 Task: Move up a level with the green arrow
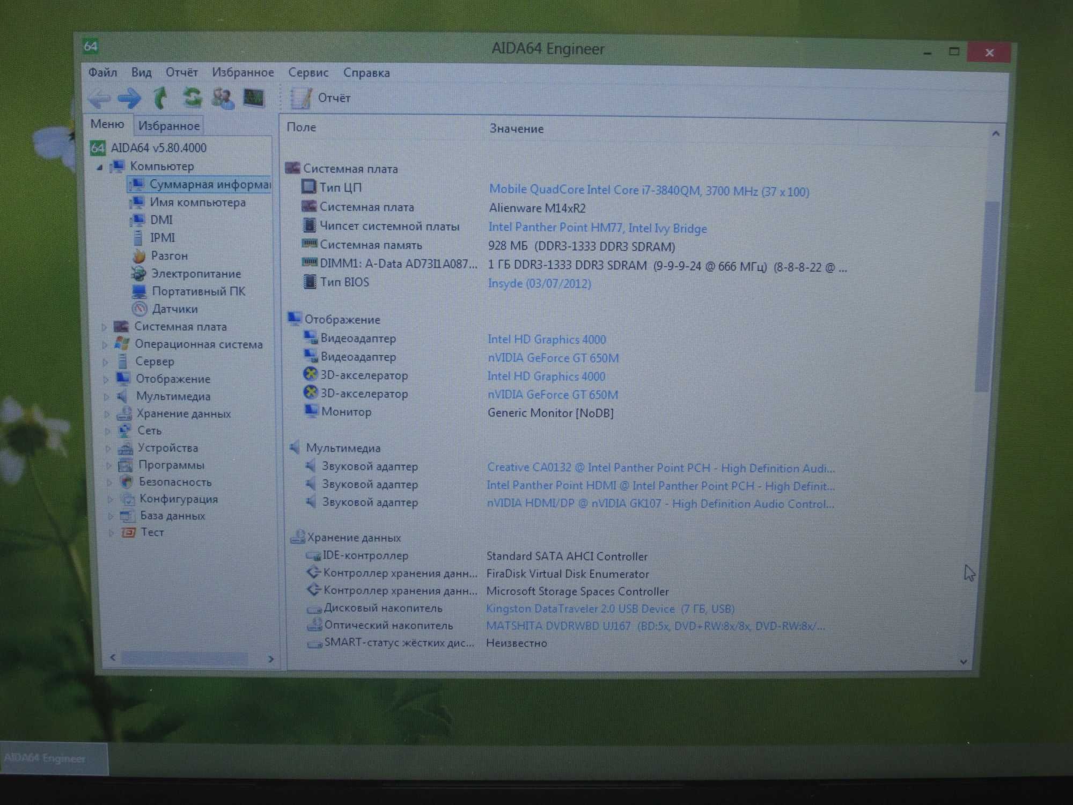coord(160,98)
